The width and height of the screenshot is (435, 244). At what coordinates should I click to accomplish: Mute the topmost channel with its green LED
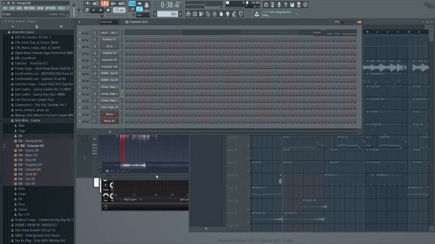click(80, 33)
